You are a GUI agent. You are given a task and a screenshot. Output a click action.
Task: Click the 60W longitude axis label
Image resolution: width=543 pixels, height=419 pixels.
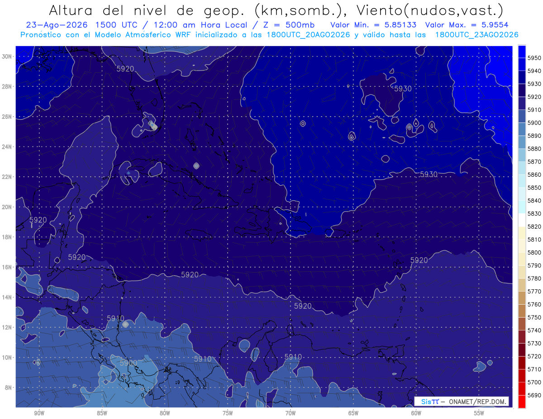(x=416, y=413)
